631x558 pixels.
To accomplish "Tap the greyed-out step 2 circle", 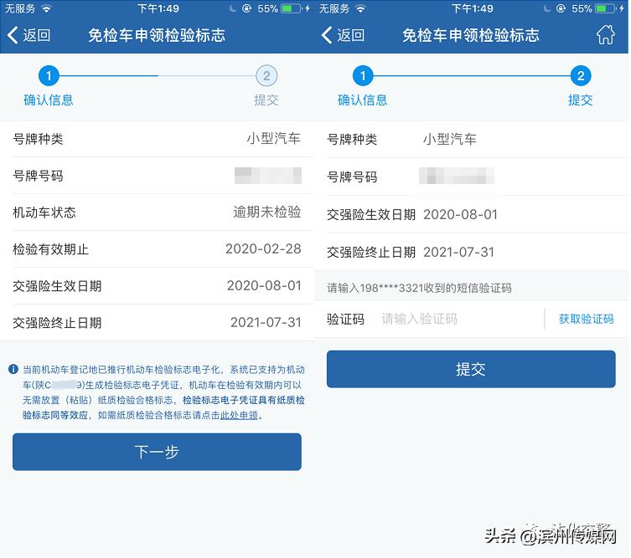I will (266, 76).
